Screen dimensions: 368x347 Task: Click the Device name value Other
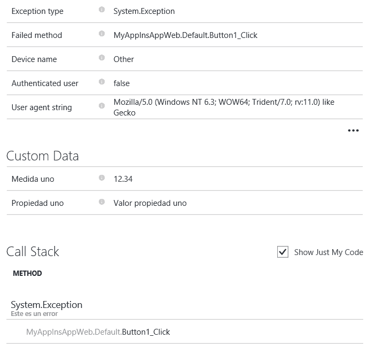[x=124, y=59]
